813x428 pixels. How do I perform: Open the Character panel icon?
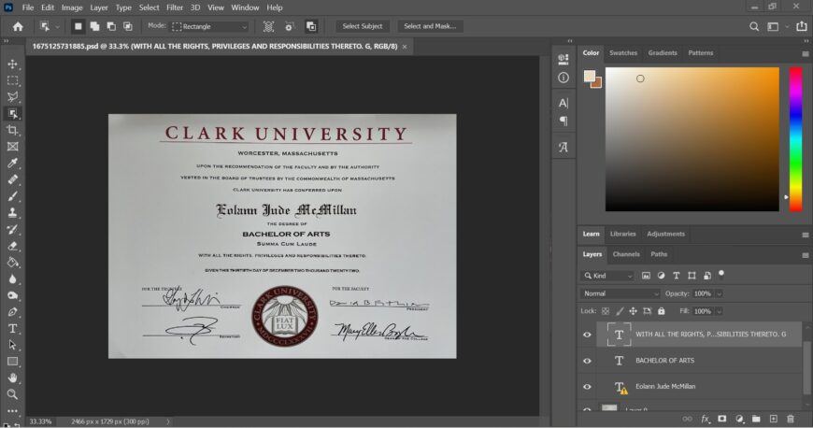point(563,103)
